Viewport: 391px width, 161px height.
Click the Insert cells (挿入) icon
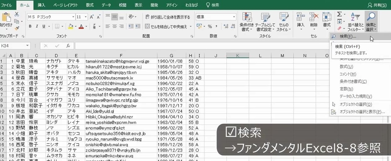coord(301,17)
